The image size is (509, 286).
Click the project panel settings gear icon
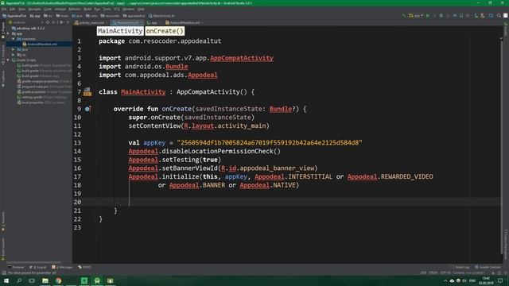61,22
